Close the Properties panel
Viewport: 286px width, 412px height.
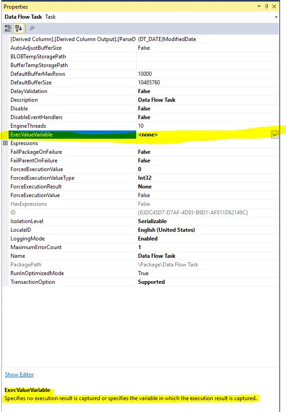(x=274, y=6)
